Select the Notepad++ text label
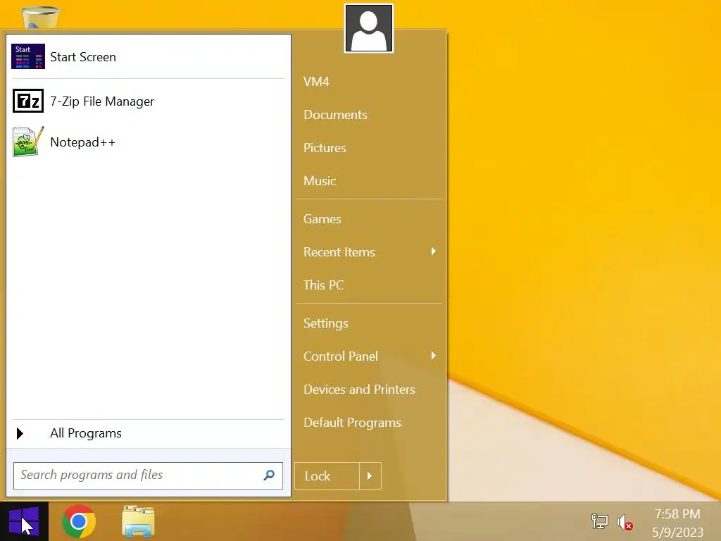Image resolution: width=721 pixels, height=541 pixels. 83,142
